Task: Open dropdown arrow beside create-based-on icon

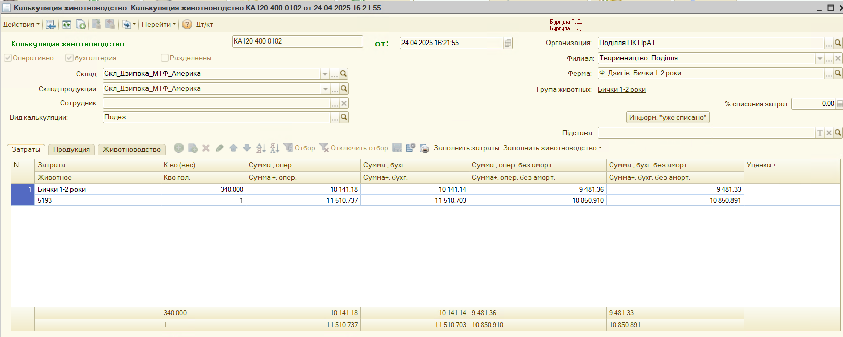Action: [x=134, y=24]
